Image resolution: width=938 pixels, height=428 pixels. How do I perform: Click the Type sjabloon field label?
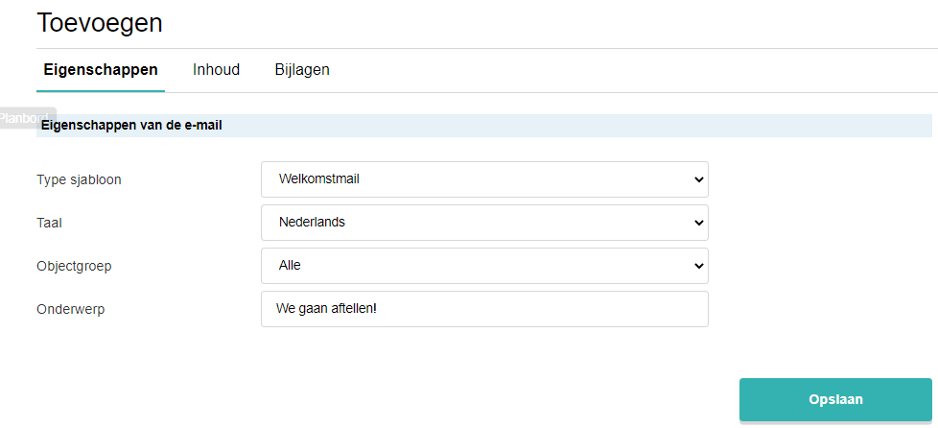[79, 179]
